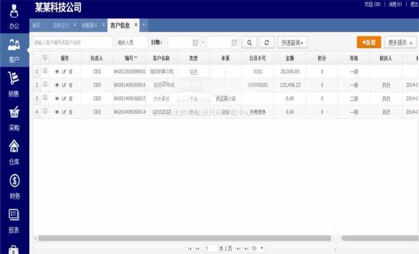Check the box for row 1

(45, 70)
